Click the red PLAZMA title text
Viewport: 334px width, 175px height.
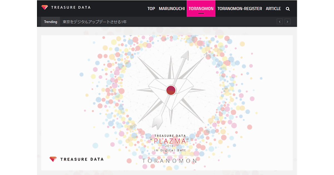pyautogui.click(x=170, y=141)
